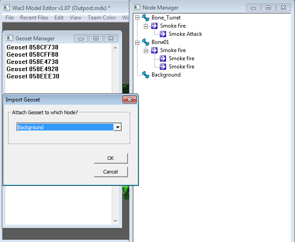Click Geoset Manager scrollbar up arrow
This screenshot has height=242, width=295.
pyautogui.click(x=116, y=48)
